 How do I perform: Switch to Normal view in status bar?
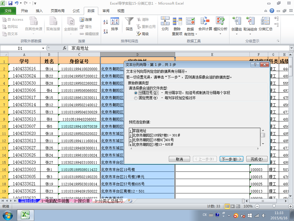point(227,206)
